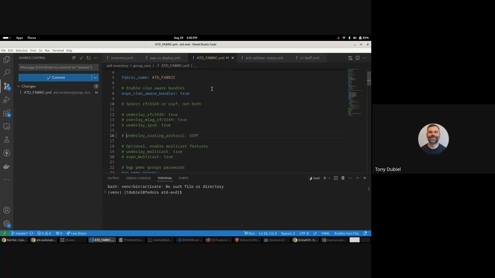Open the breadcrumb ellipsis symbol list
Screen dimensions: 495x278
195,66
